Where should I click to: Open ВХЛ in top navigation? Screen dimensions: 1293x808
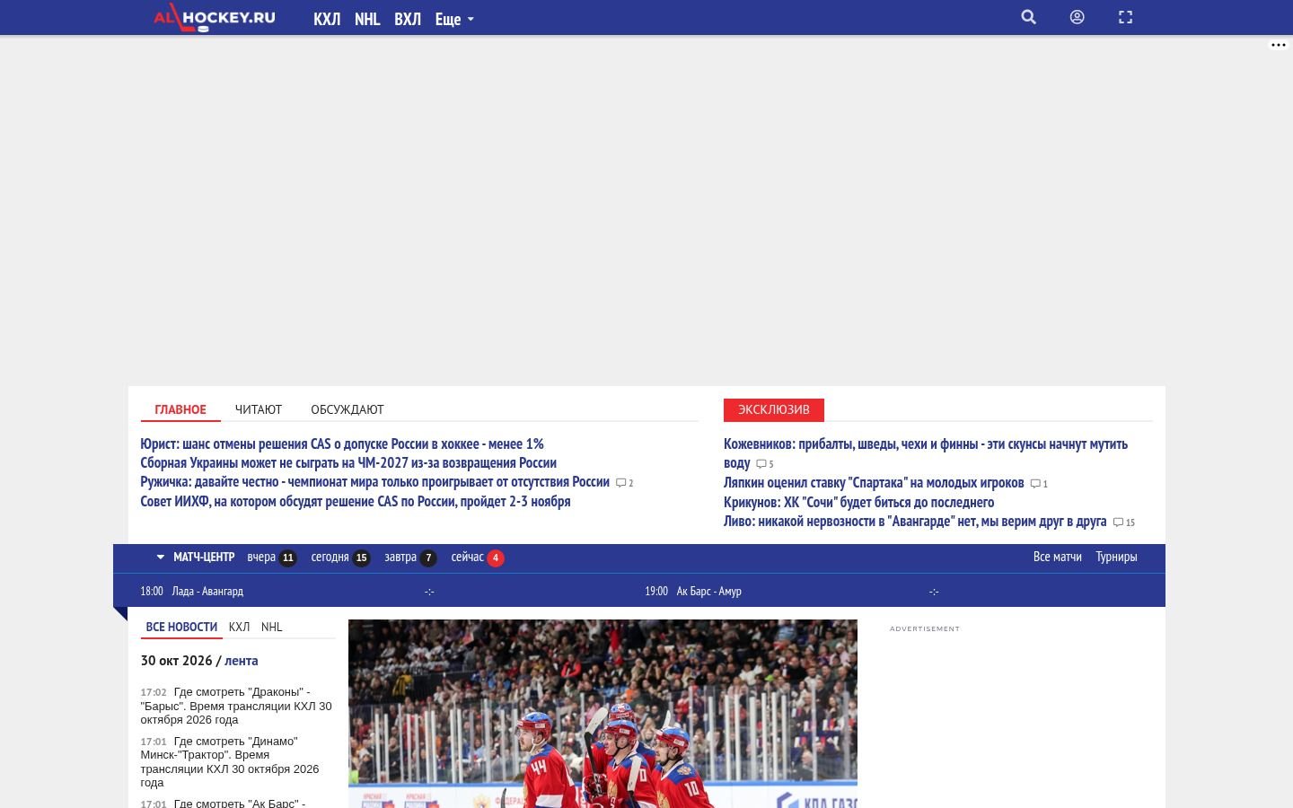click(408, 19)
